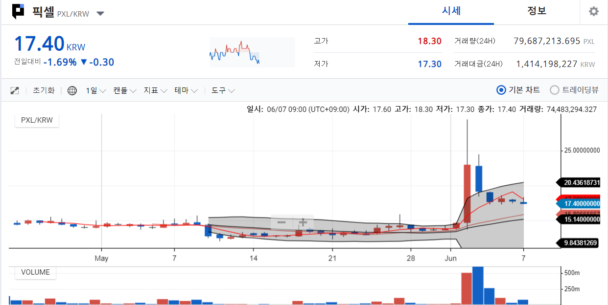This screenshot has height=305, width=608.
Task: Click the Pixel coin logo icon
Action: (18, 11)
